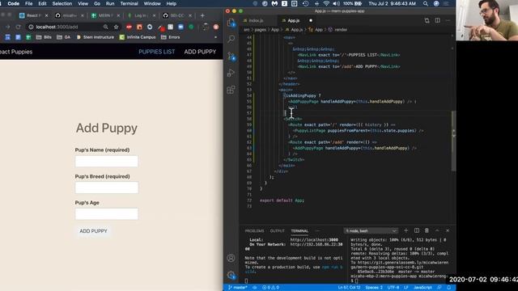Open the Stem Instructure bookmark
The image size is (518, 291).
pyautogui.click(x=96, y=37)
